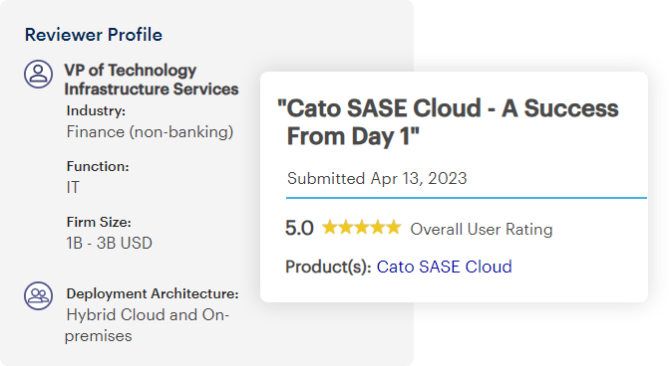
Task: Open the Cato SASE Cloud product link
Action: click(x=444, y=267)
